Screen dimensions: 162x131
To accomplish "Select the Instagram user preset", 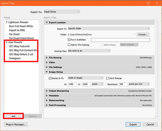I will [15, 58].
